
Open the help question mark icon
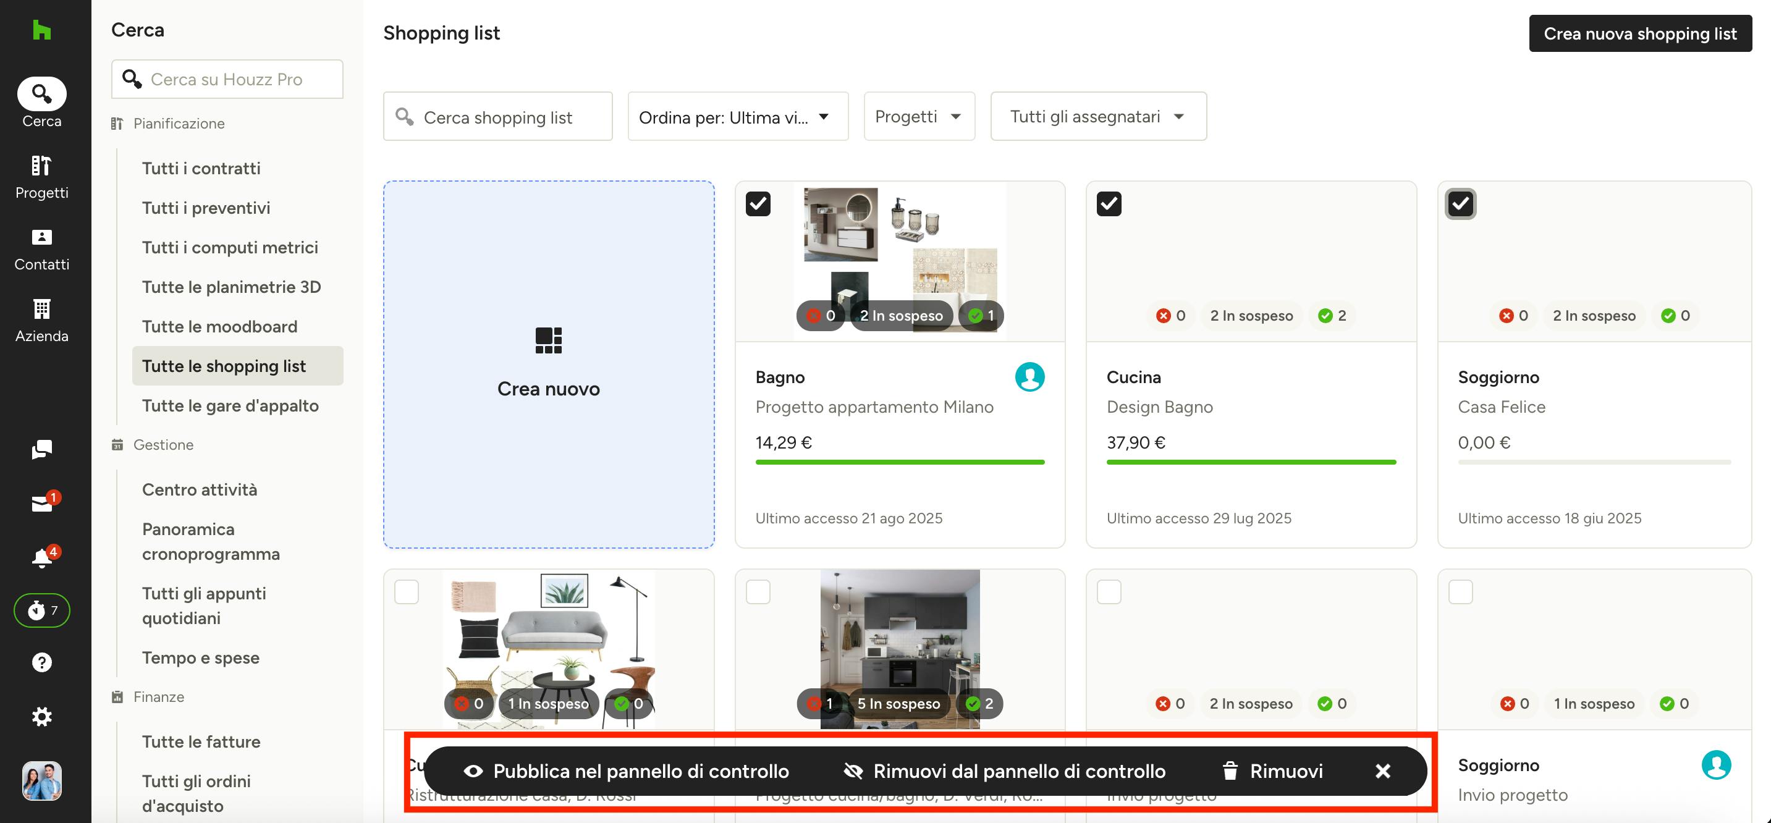[x=42, y=662]
